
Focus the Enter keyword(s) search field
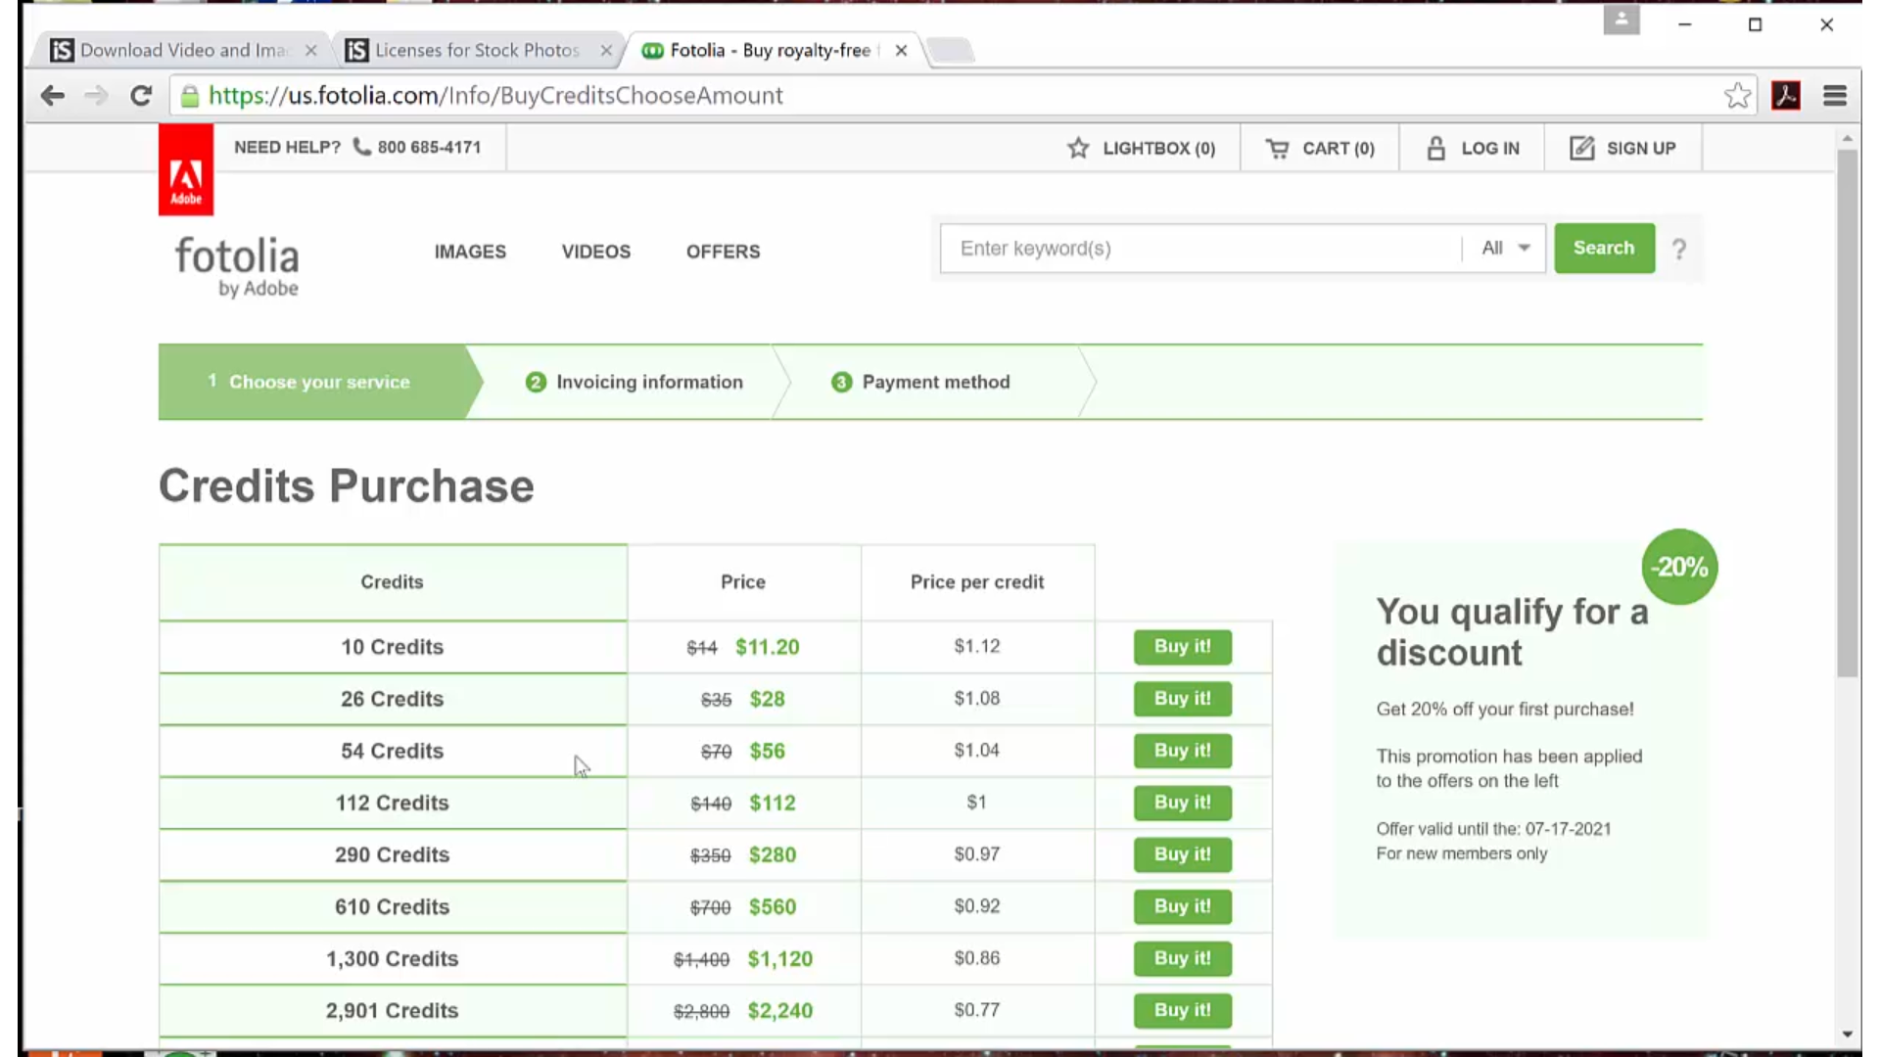pyautogui.click(x=1200, y=249)
